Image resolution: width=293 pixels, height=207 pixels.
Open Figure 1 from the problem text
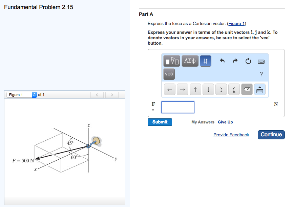[x=236, y=23]
